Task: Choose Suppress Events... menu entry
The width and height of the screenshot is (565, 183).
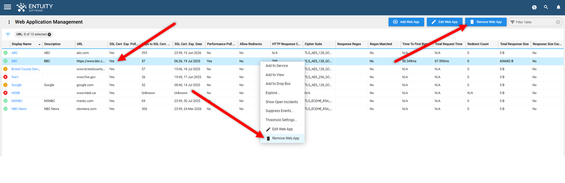Action: [282, 111]
